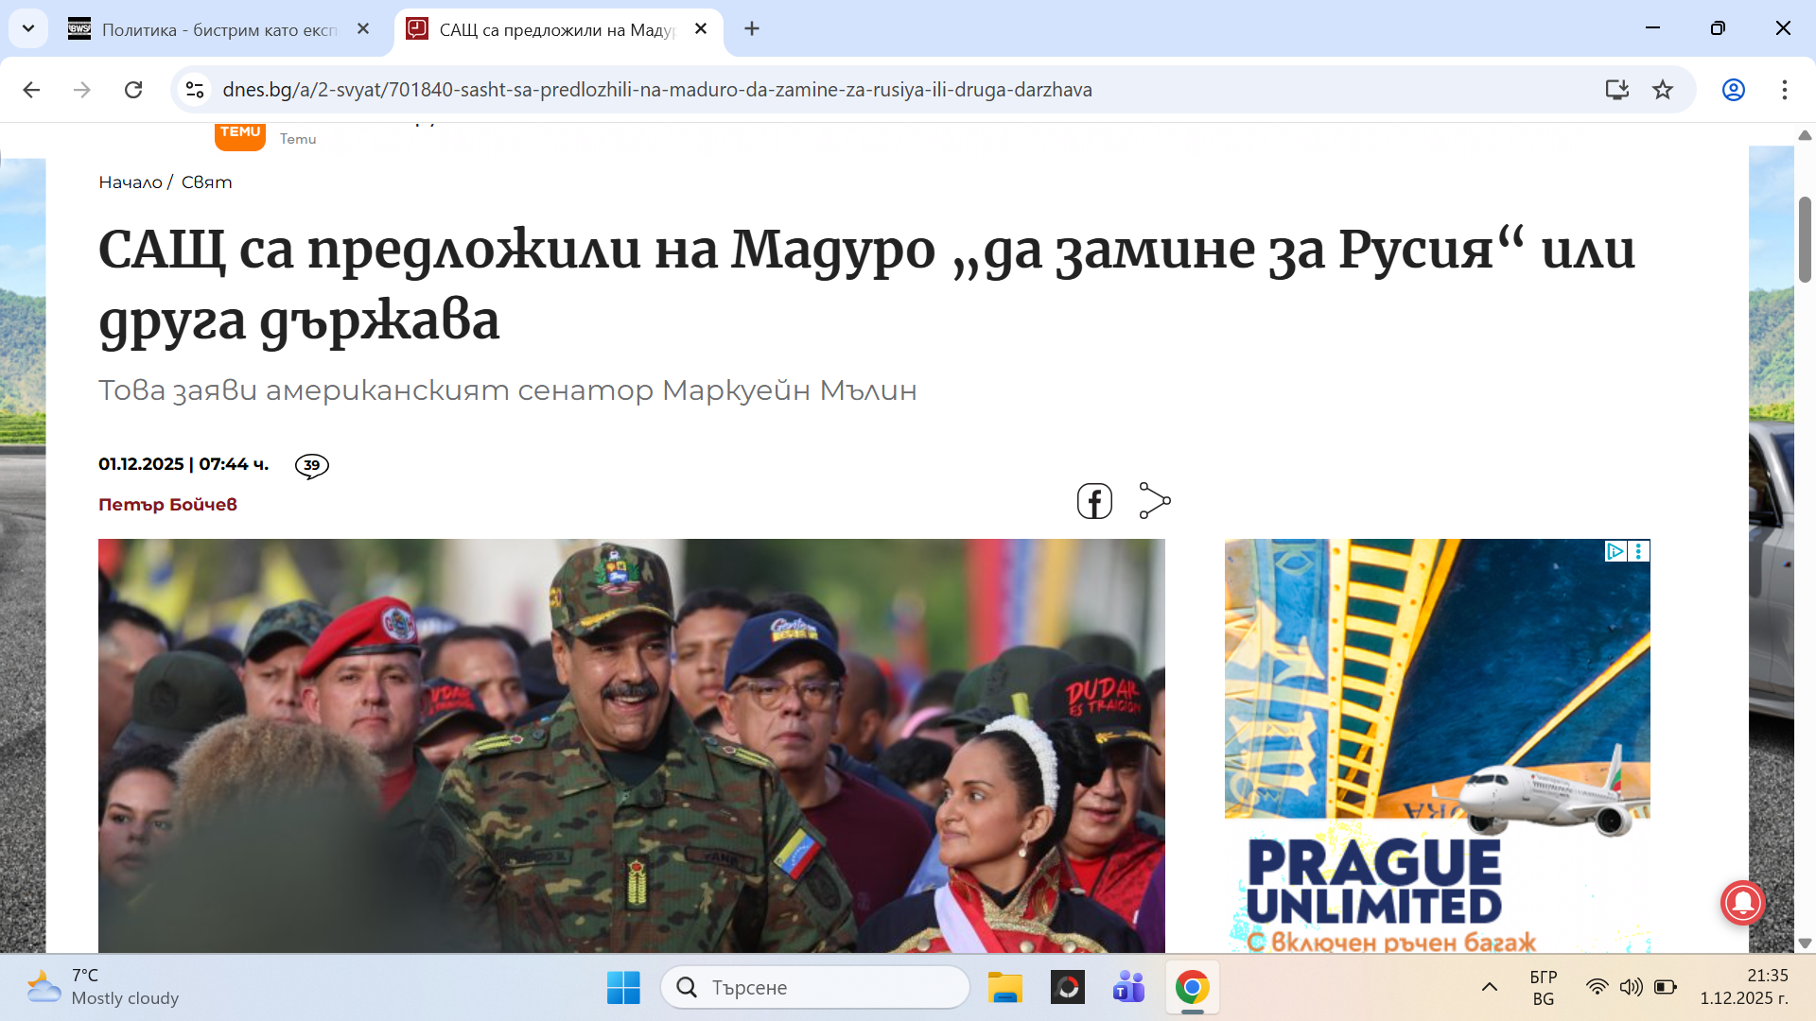1816x1021 pixels.
Task: Open a new browser tab
Action: tap(752, 29)
